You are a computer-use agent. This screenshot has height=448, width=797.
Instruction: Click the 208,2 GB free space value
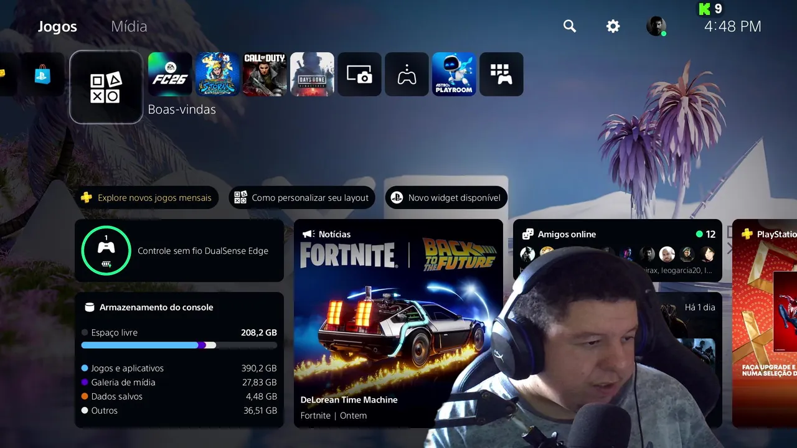[x=259, y=333]
